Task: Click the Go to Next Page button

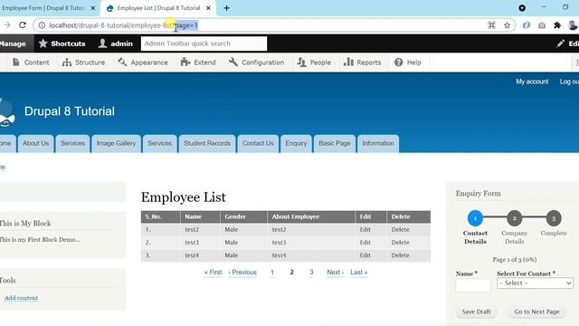Action: tap(536, 312)
